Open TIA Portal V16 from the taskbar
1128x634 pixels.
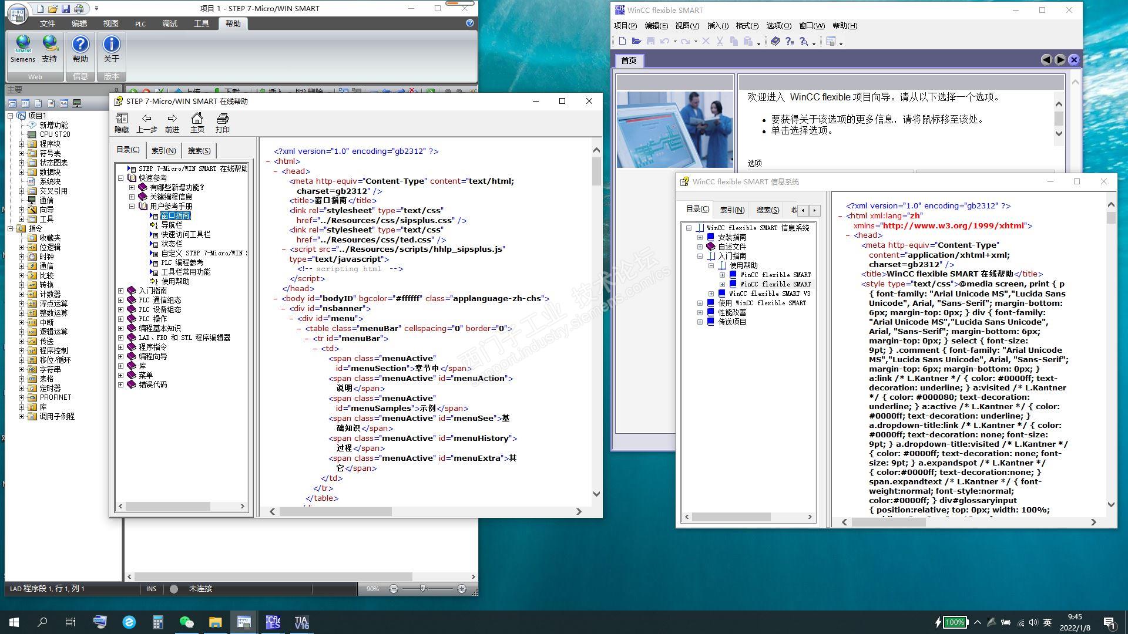301,622
